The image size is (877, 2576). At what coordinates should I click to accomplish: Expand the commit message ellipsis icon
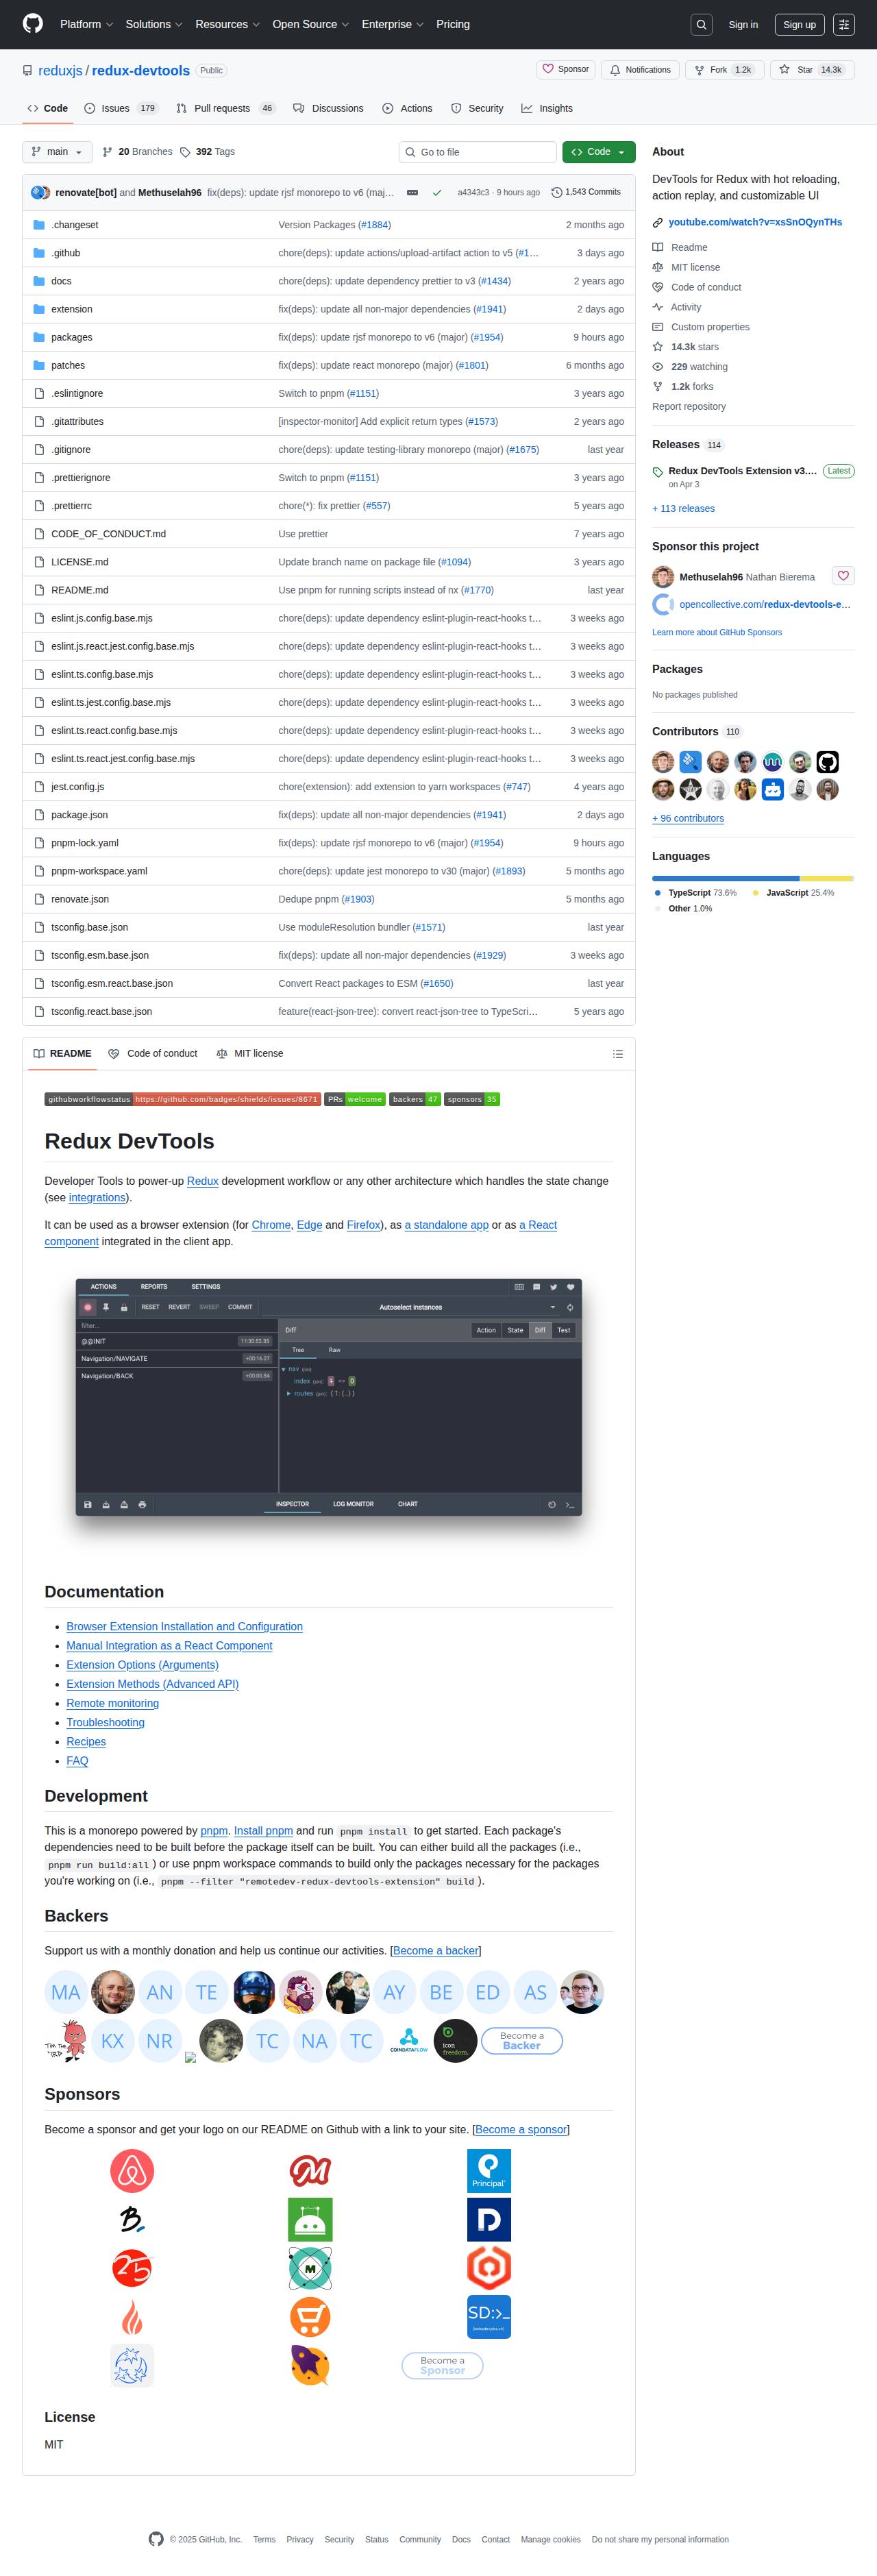click(412, 193)
